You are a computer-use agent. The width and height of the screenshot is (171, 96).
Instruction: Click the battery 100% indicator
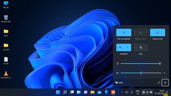coord(119,83)
